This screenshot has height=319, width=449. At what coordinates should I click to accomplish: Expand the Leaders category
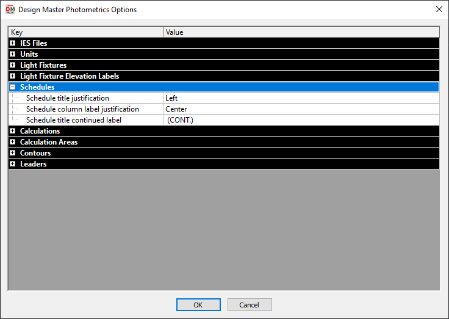point(13,164)
